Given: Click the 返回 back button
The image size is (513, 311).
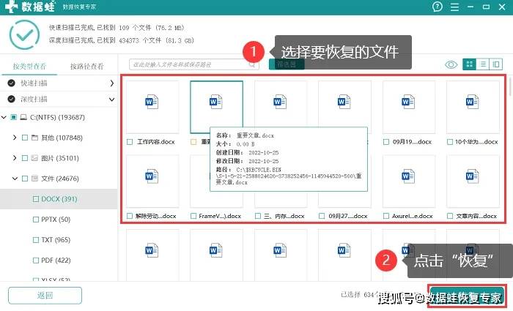Looking at the screenshot, I should click(45, 296).
